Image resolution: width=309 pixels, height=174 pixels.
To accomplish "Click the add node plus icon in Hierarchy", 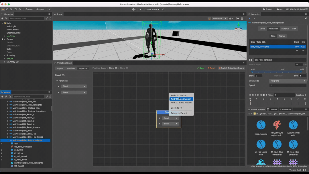I will click(2, 18).
